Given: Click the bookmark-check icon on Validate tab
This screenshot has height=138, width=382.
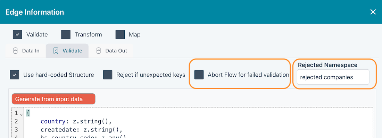Looking at the screenshot, I should pyautogui.click(x=56, y=51).
